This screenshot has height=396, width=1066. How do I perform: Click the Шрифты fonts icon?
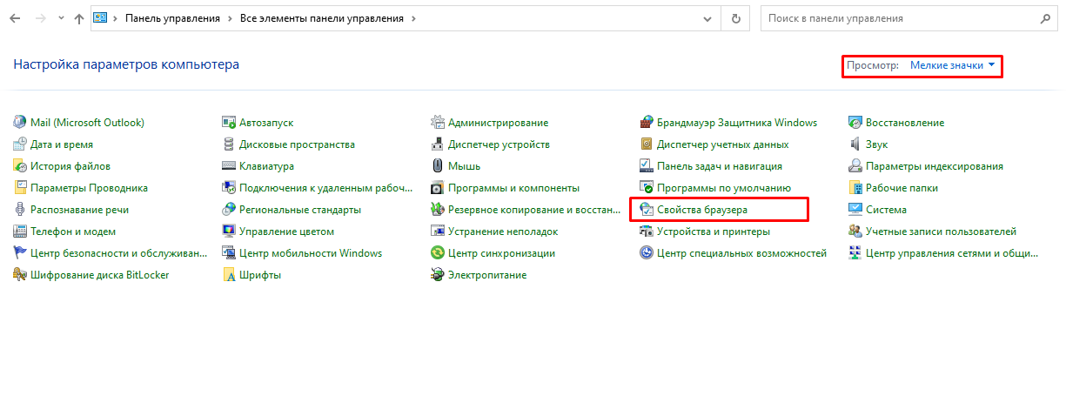point(229,275)
